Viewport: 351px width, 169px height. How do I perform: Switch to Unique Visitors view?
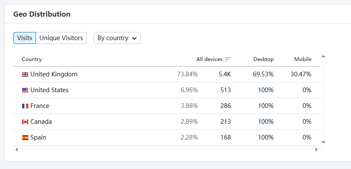(x=61, y=38)
